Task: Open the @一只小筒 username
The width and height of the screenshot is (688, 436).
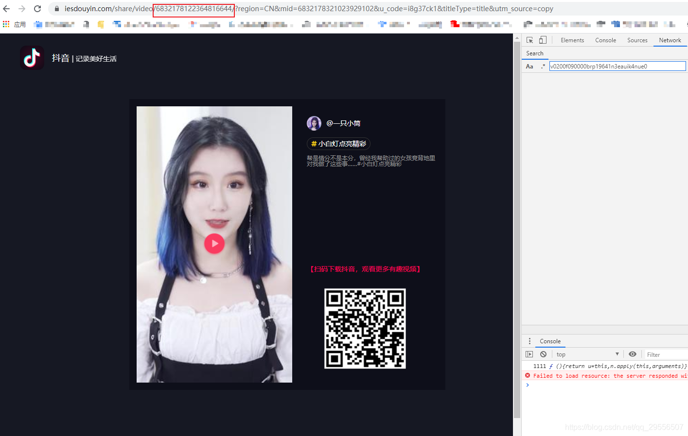Action: click(343, 123)
